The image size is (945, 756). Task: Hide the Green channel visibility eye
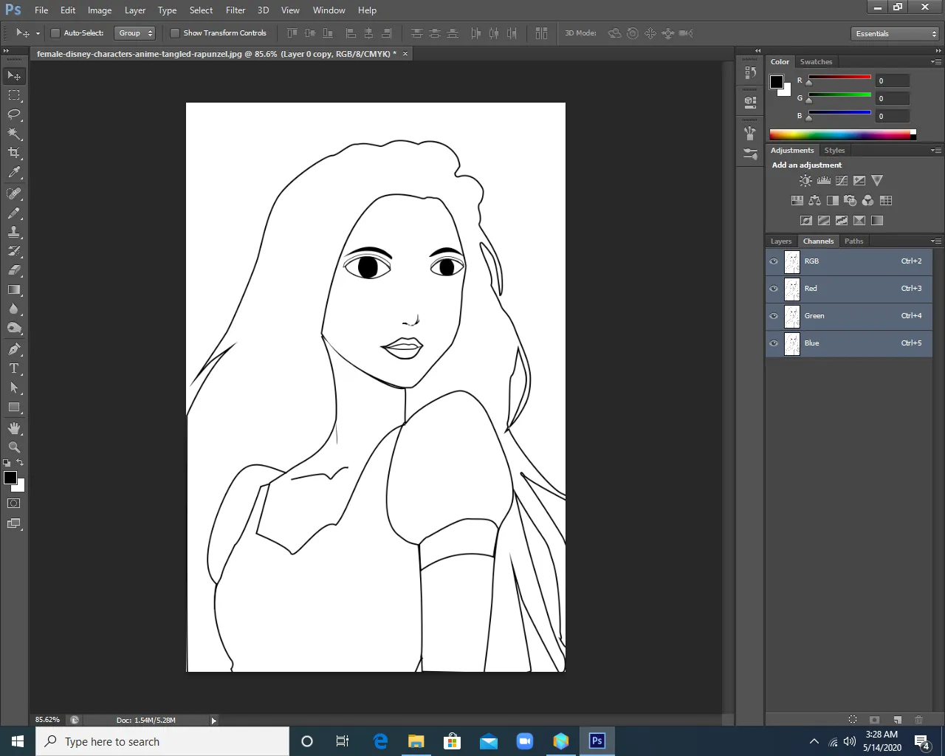[x=774, y=316]
